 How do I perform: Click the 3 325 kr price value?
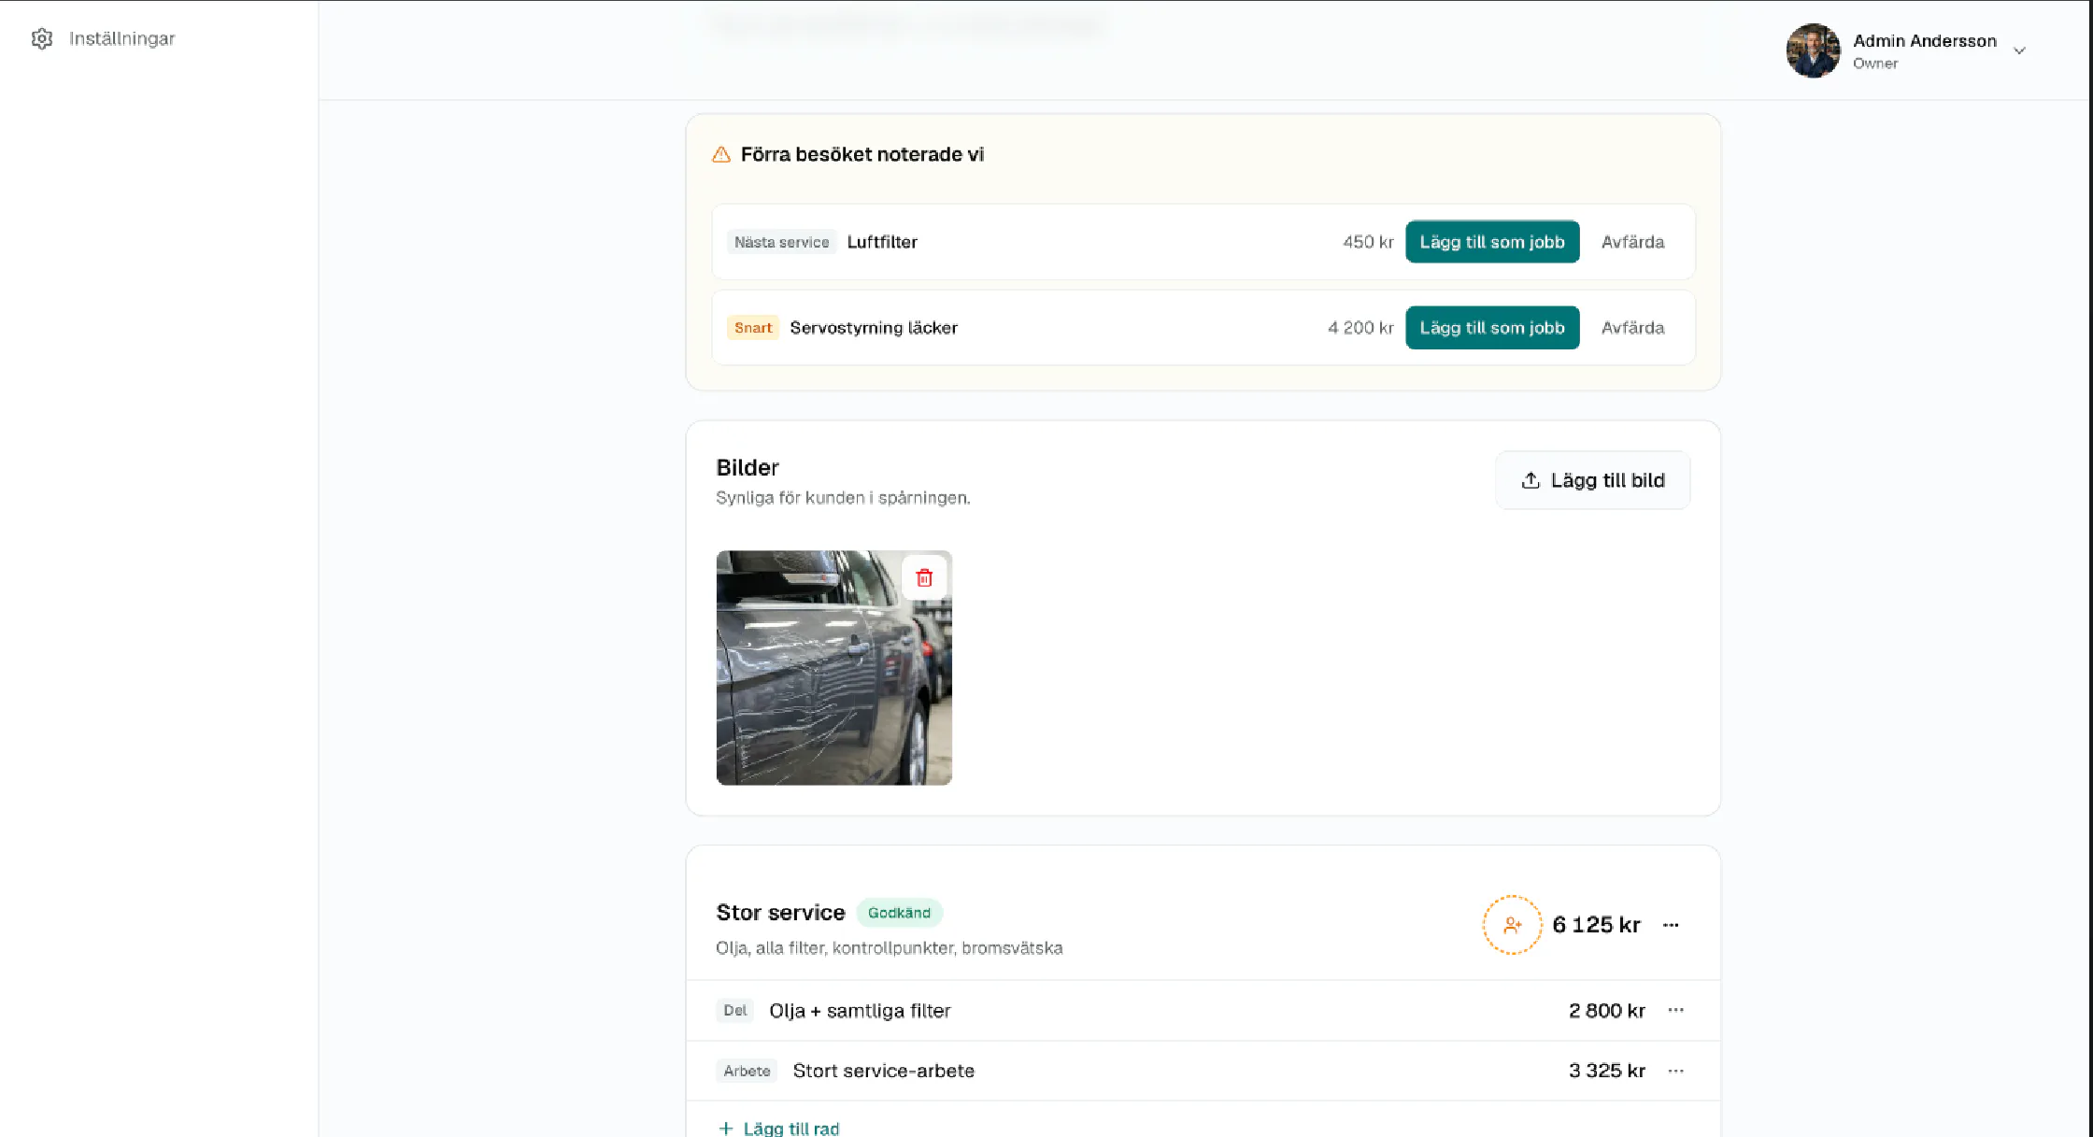(x=1606, y=1071)
